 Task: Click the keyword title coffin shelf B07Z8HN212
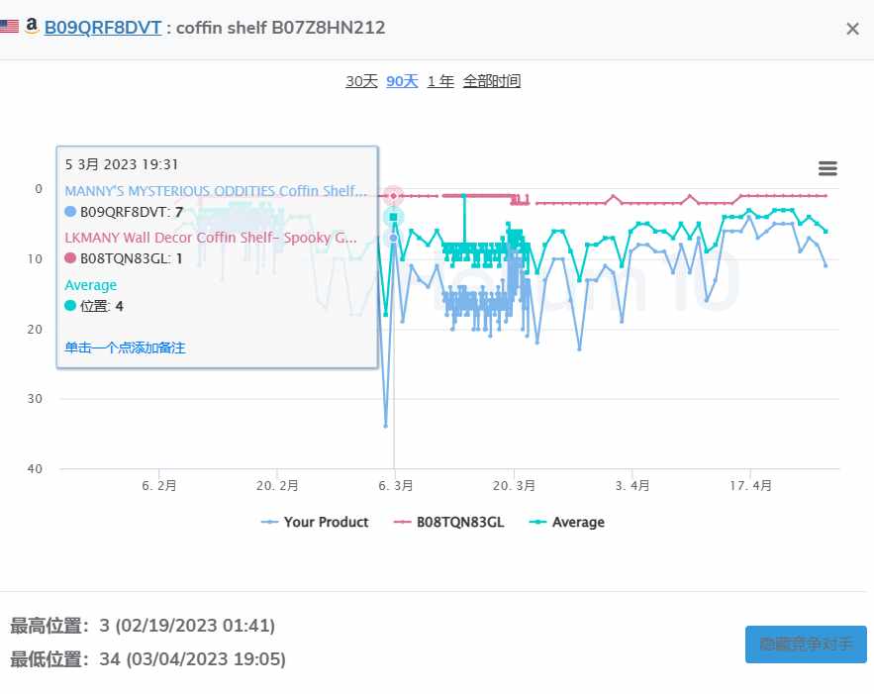coord(280,28)
